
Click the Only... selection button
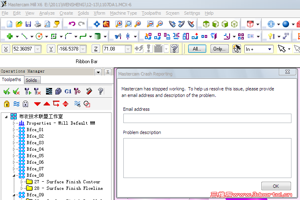(219, 49)
